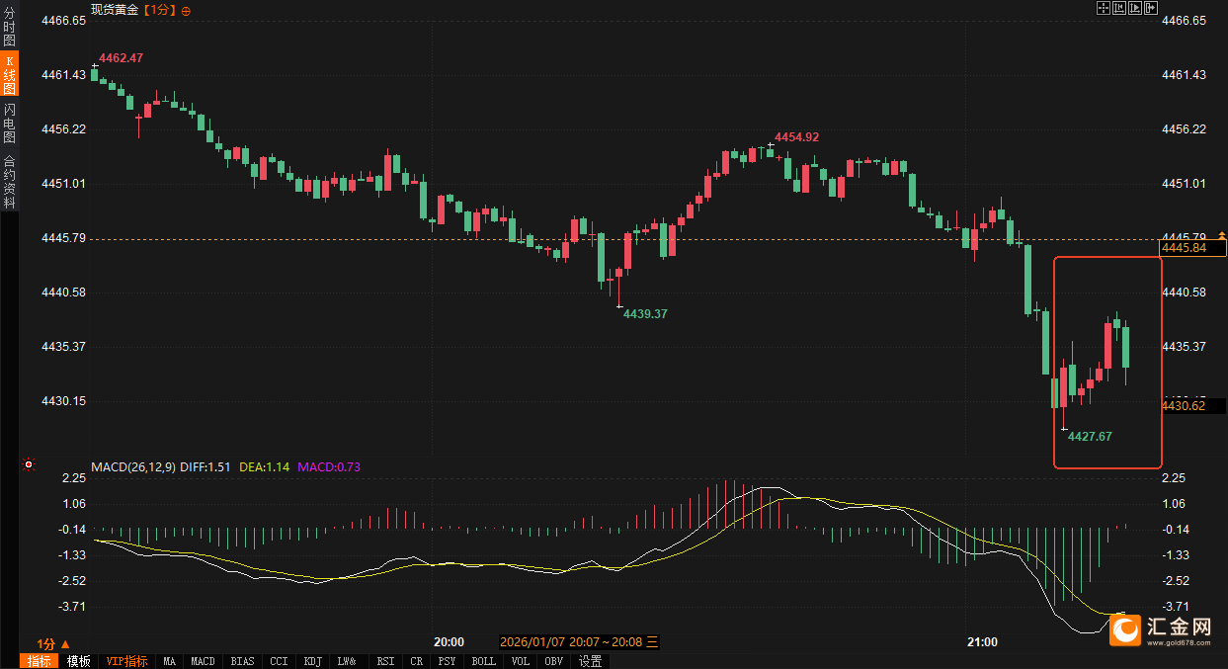Open the 设置 settings button
Viewport: 1228px width, 669px height.
[591, 661]
